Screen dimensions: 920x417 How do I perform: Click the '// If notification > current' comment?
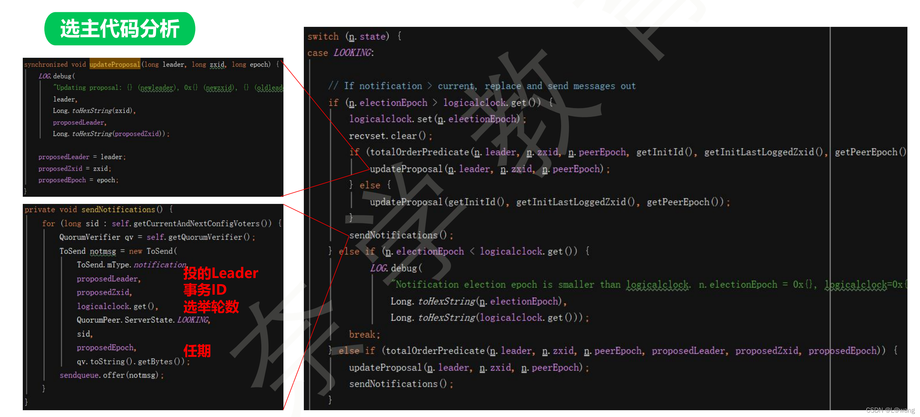482,86
